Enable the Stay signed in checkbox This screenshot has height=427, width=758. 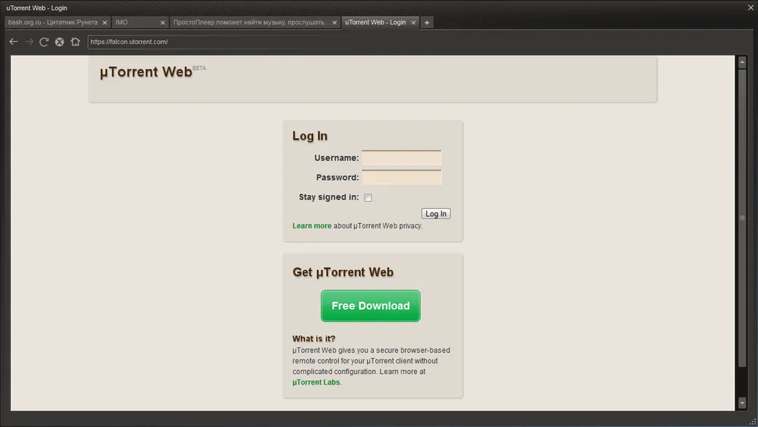click(368, 197)
